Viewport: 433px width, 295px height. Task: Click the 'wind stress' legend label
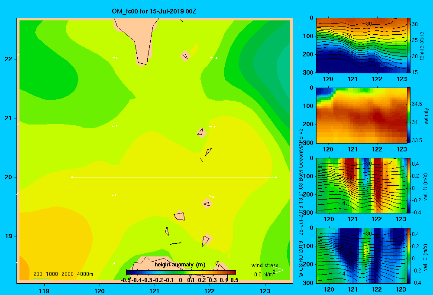(265, 265)
